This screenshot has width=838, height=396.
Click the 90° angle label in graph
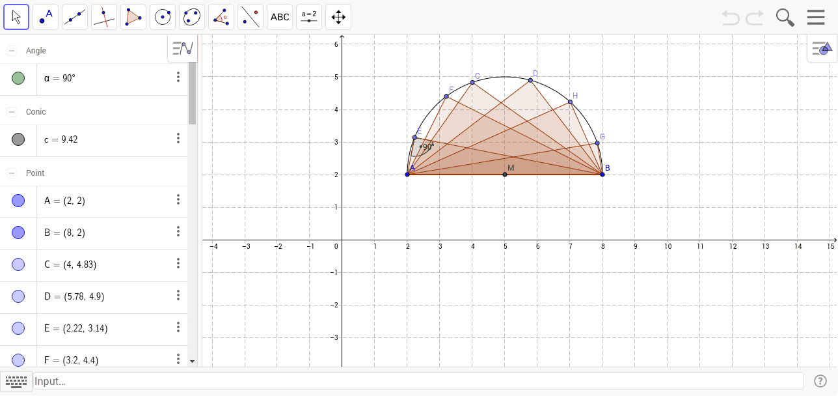428,147
